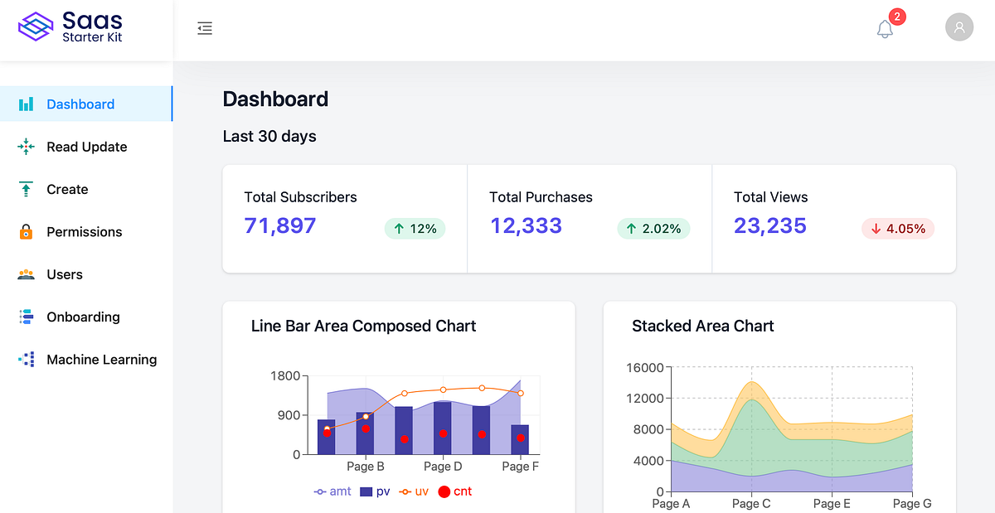
Task: Toggle the pv series in the chart legend
Action: pos(375,491)
